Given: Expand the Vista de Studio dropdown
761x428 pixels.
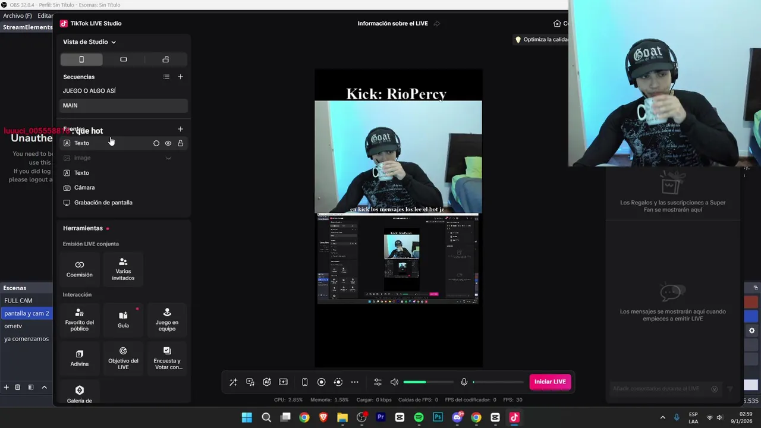Looking at the screenshot, I should pos(90,42).
